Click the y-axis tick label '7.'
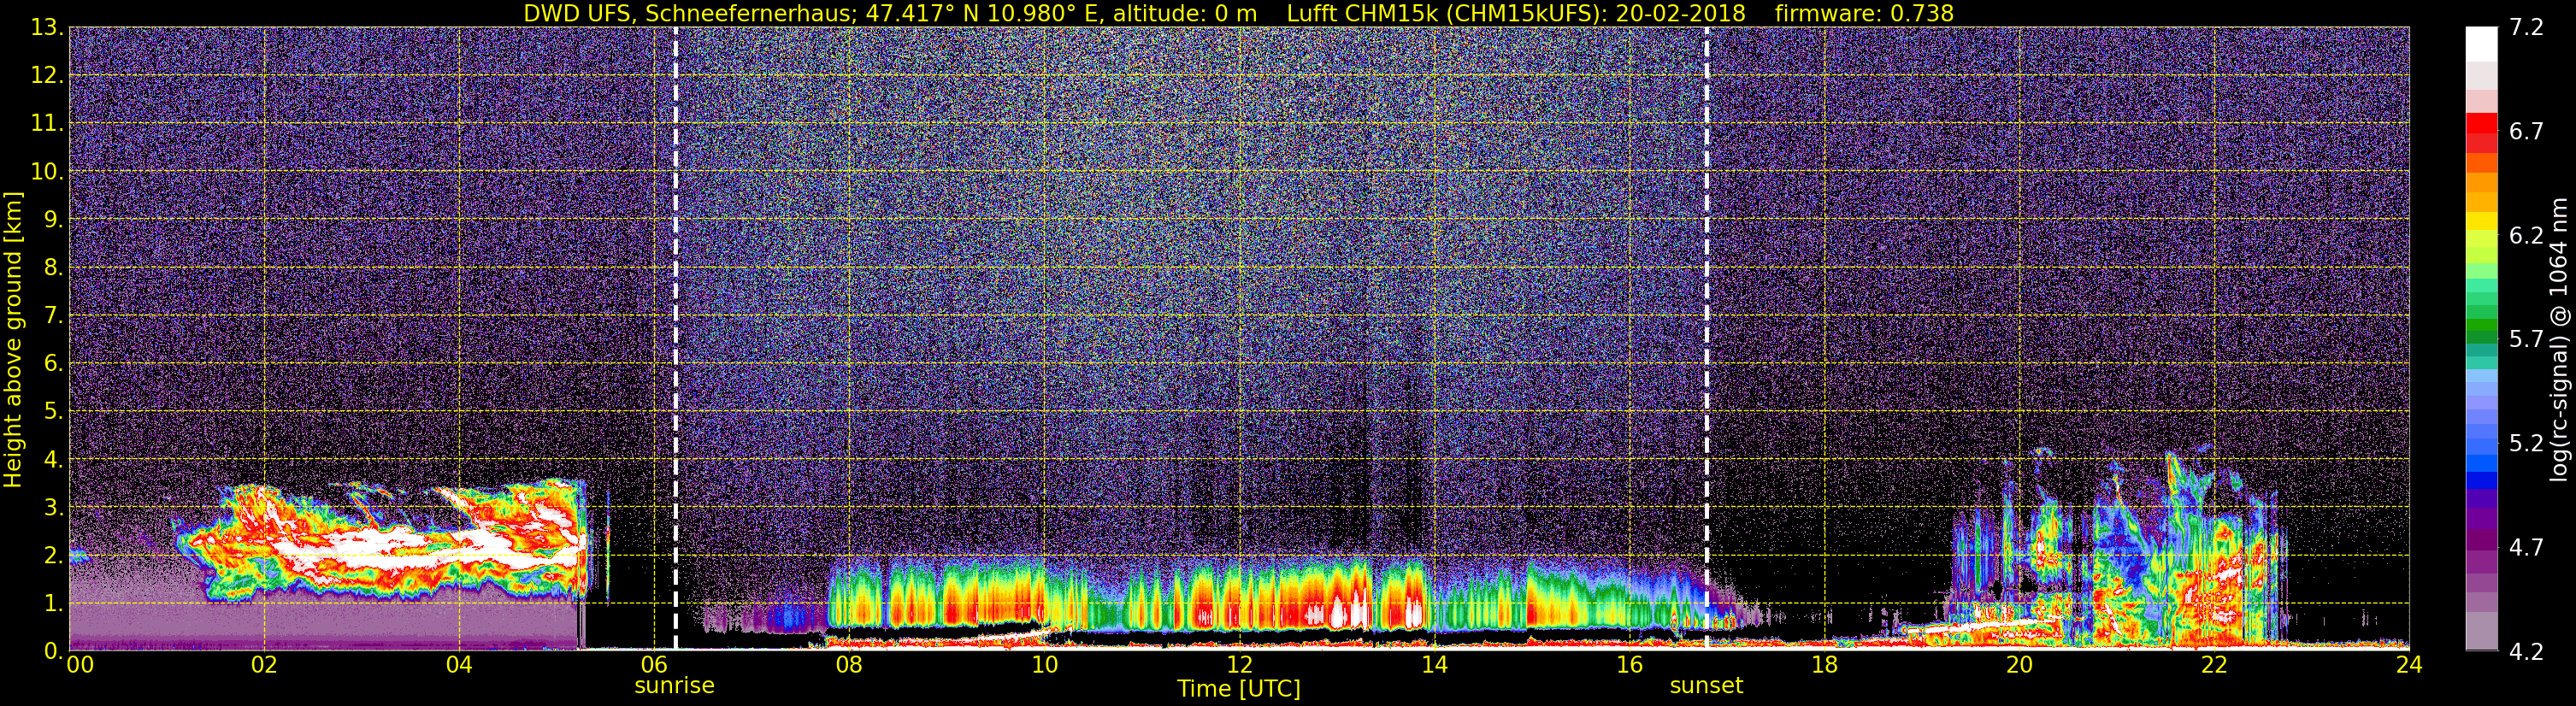 [x=54, y=316]
